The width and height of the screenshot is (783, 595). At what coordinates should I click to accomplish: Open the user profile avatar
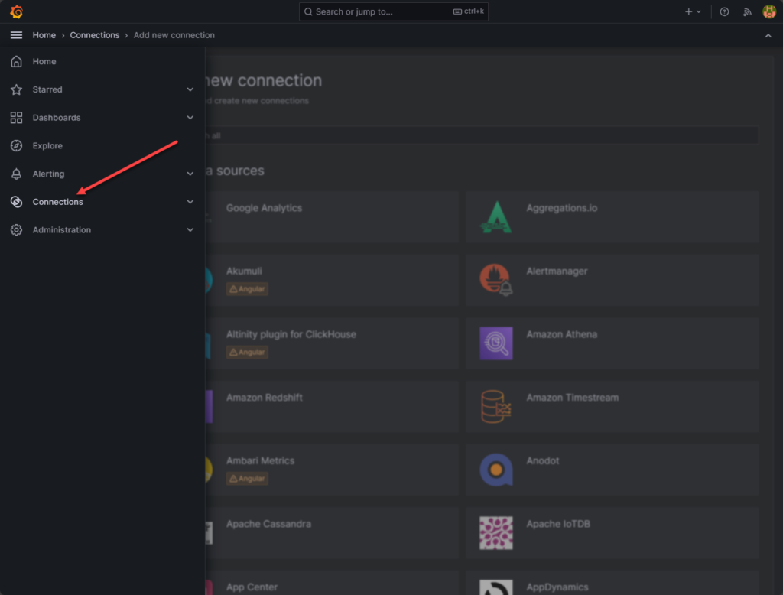click(769, 11)
